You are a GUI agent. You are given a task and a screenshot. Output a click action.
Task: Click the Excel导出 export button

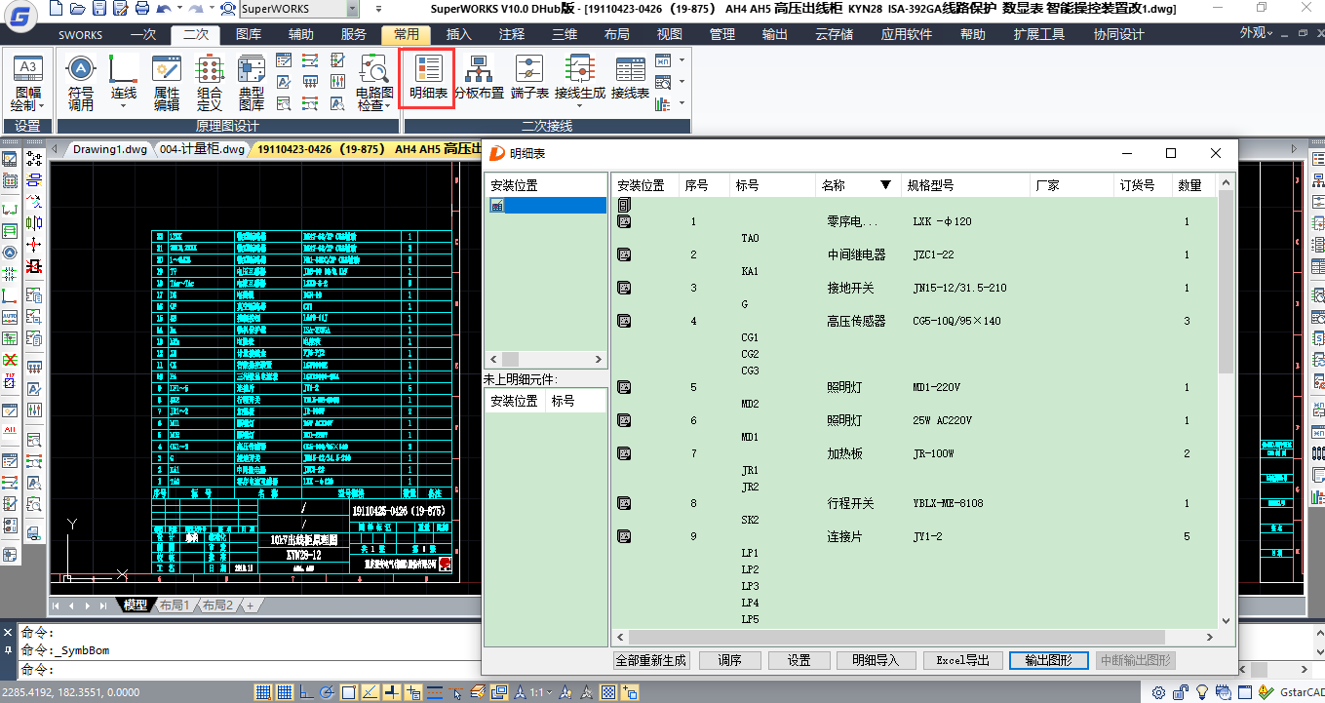[962, 660]
